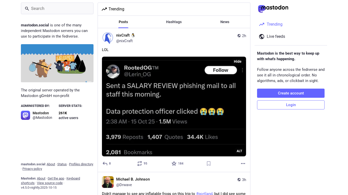The image size is (348, 195).
Task: Open the @Mastodon administrator account link
Action: pos(42,118)
